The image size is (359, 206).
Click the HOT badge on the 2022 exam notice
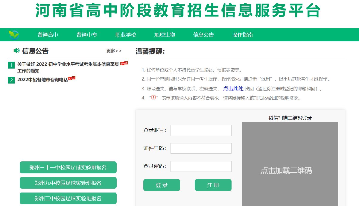point(124,63)
